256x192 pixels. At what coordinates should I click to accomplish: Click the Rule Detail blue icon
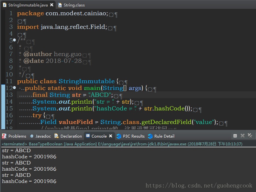click(x=150, y=136)
